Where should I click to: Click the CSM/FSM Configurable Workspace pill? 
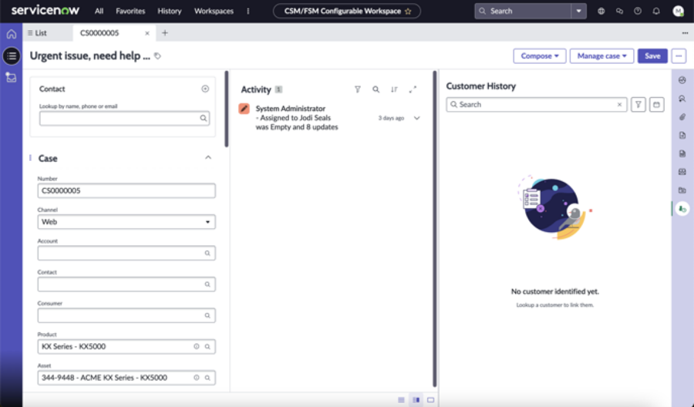pyautogui.click(x=346, y=11)
